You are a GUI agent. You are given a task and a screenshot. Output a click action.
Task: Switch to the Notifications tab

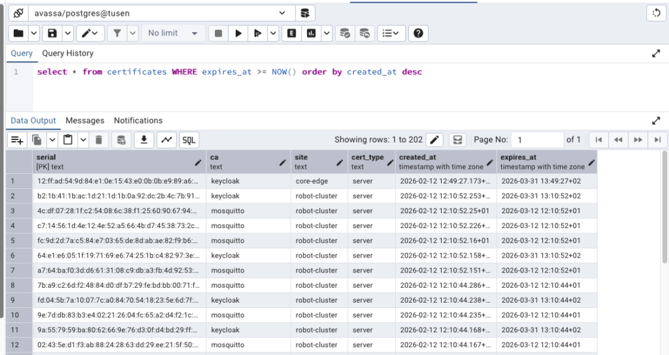pyautogui.click(x=139, y=120)
